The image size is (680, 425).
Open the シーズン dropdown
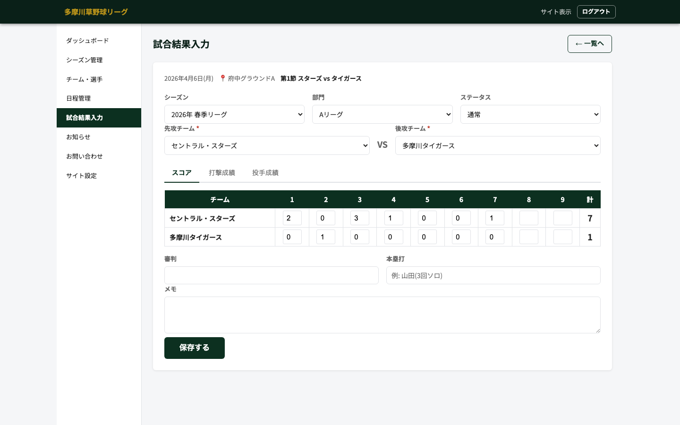(234, 114)
